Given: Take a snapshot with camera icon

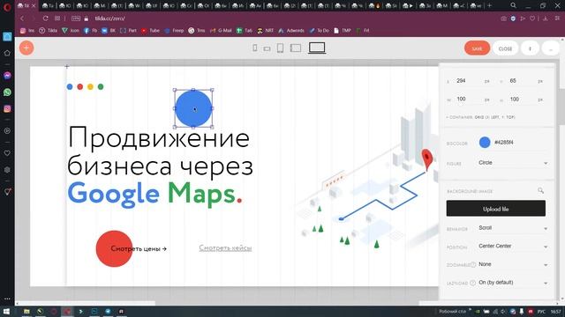Looking at the screenshot, I should (x=504, y=18).
